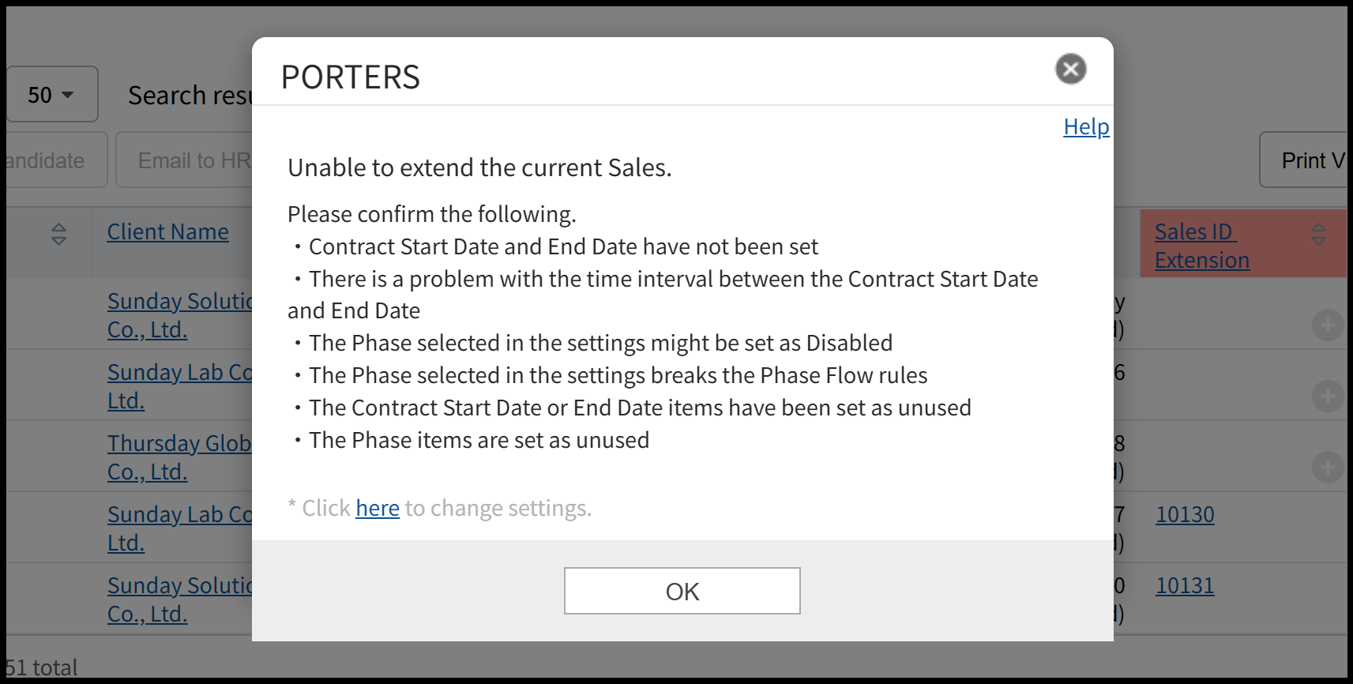This screenshot has width=1353, height=684.
Task: Open the first row's Sunday Solutions client link
Action: tap(179, 302)
